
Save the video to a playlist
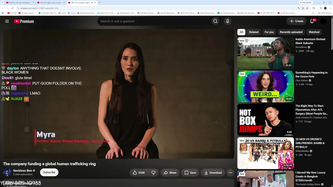click(x=190, y=173)
